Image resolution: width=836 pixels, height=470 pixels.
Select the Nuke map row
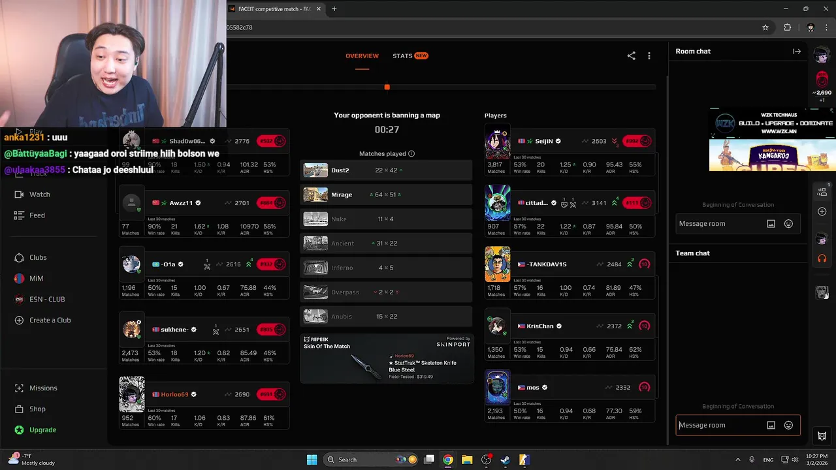[x=386, y=219]
